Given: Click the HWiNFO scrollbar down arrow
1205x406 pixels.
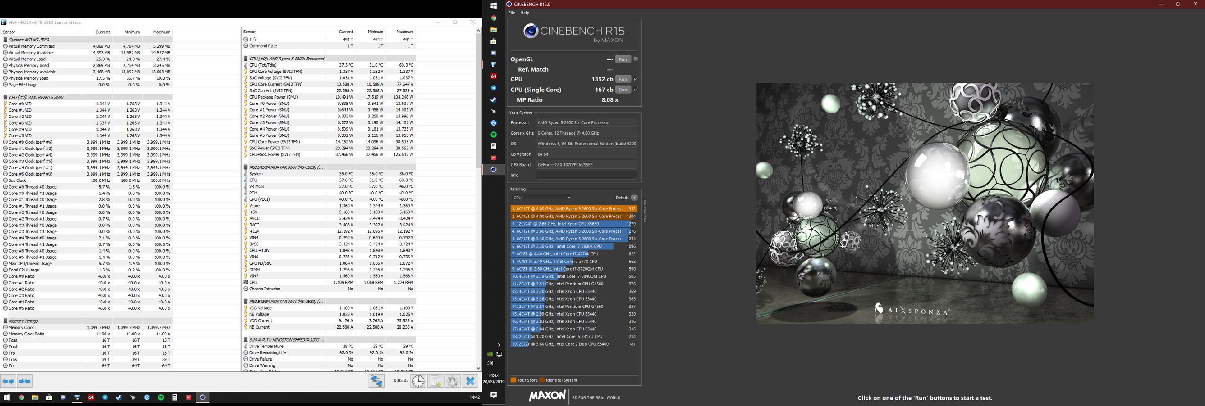Looking at the screenshot, I should pos(478,368).
